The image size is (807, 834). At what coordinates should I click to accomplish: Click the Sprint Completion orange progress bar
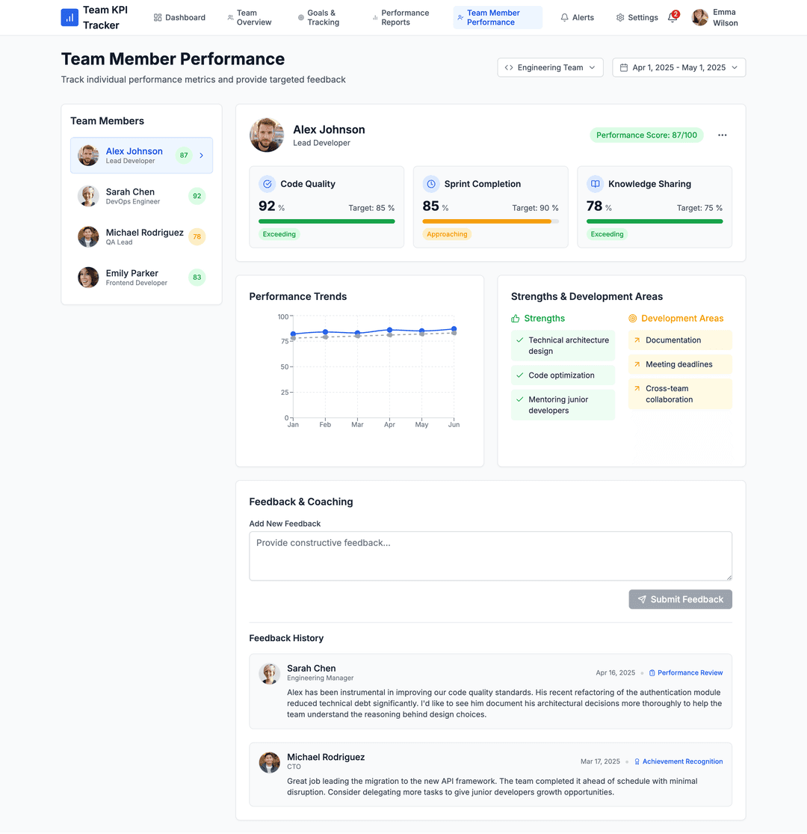pos(490,221)
